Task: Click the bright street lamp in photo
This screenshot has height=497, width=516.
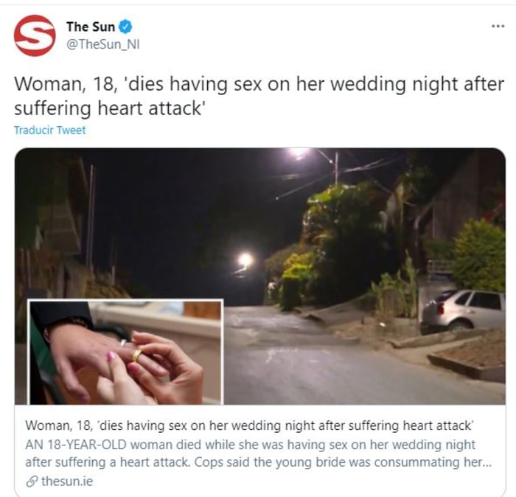Action: click(245, 260)
